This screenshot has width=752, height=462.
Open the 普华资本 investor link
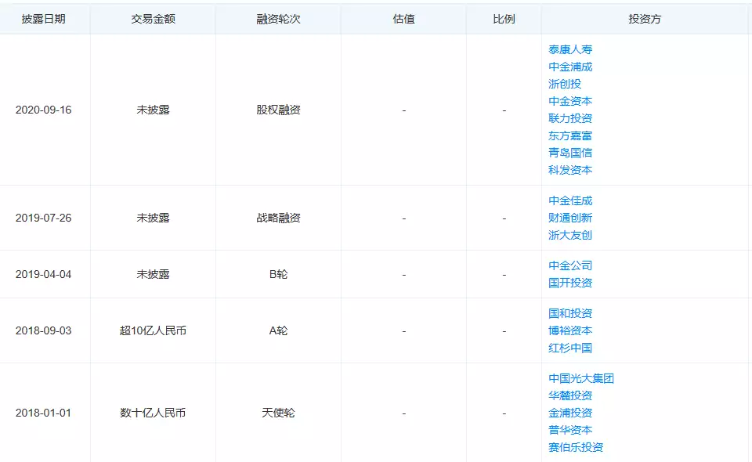tap(570, 431)
